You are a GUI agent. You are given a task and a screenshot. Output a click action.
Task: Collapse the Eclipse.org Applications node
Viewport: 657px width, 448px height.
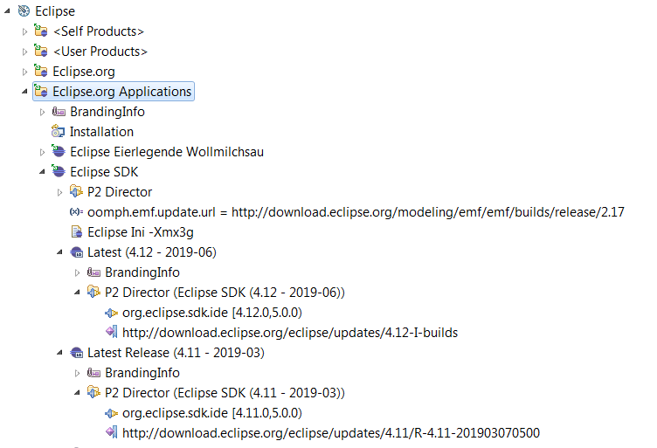point(24,92)
